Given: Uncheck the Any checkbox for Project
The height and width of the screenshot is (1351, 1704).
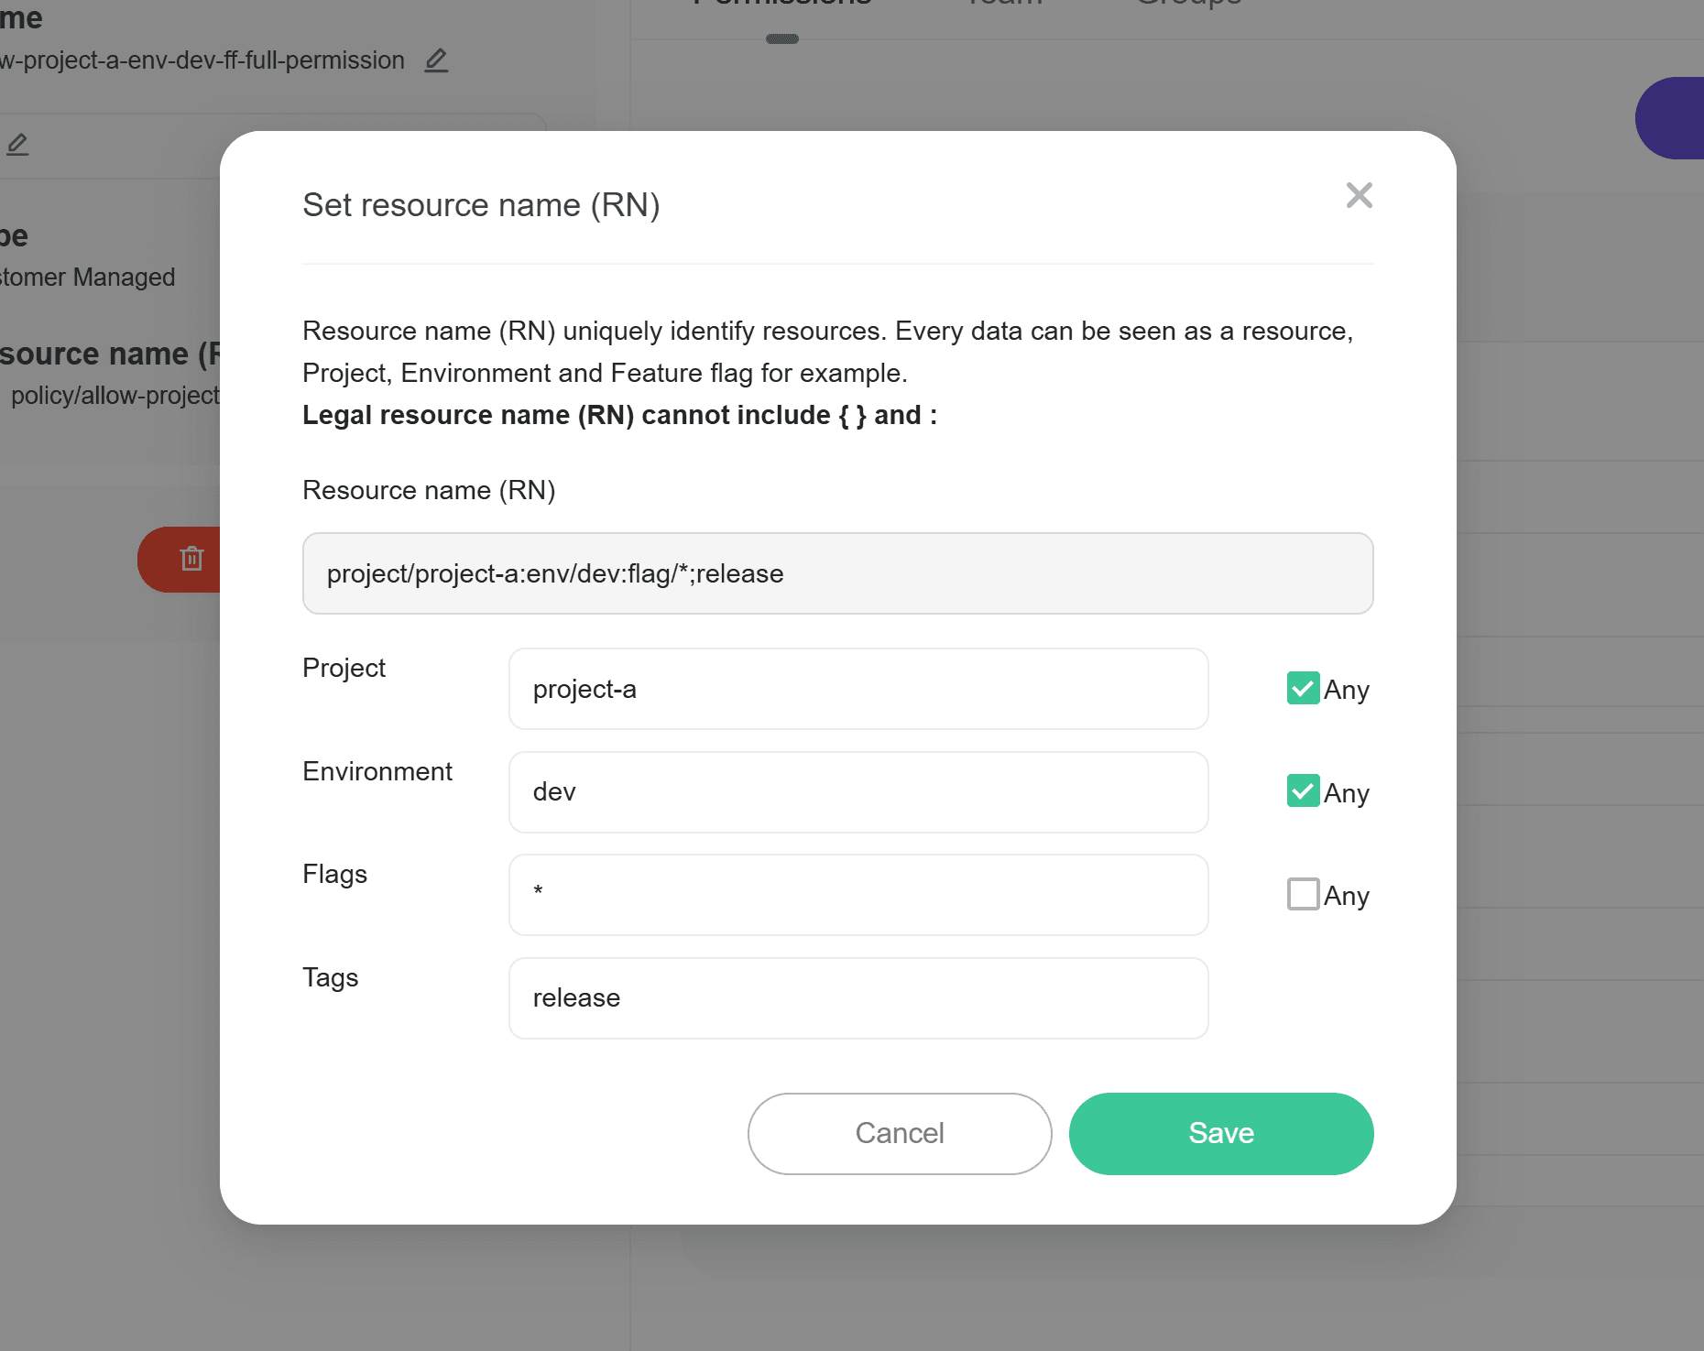Looking at the screenshot, I should 1303,689.
